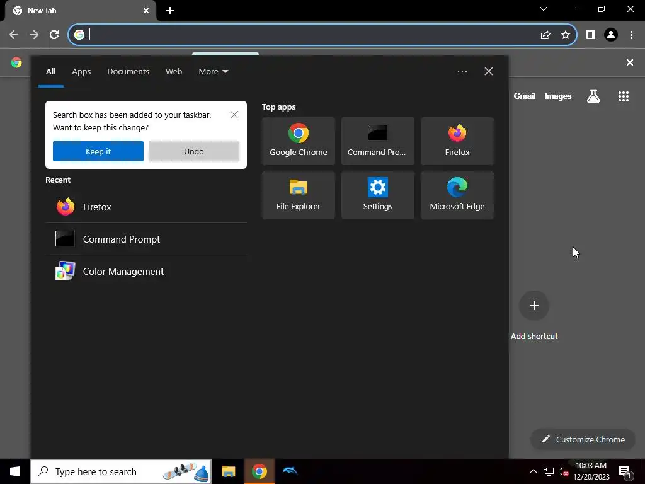Open Chrome tab search chevron
This screenshot has width=645, height=484.
544,9
